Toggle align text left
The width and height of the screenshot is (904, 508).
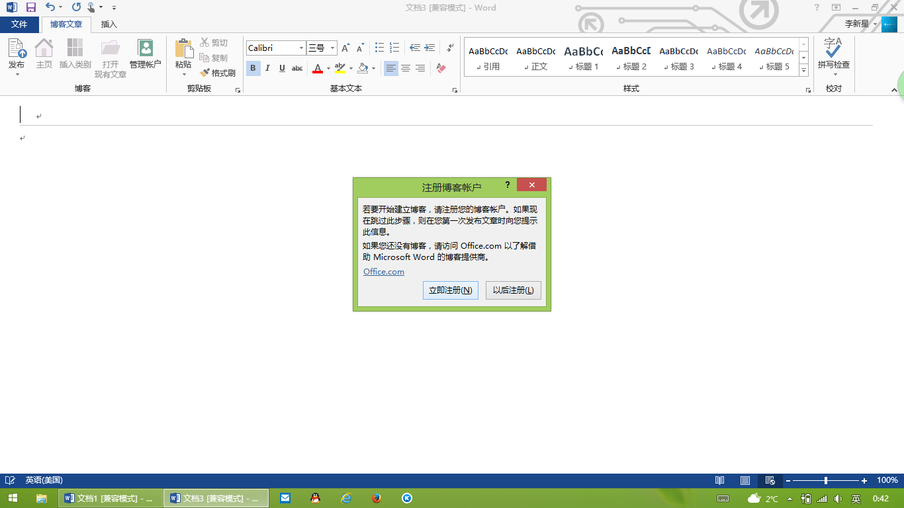pyautogui.click(x=391, y=68)
